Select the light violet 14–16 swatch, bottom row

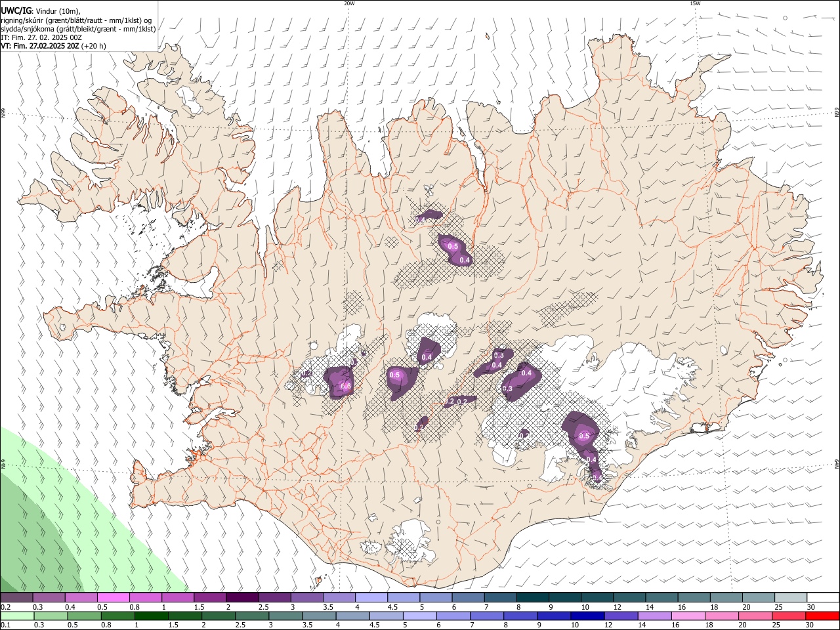pos(654,616)
